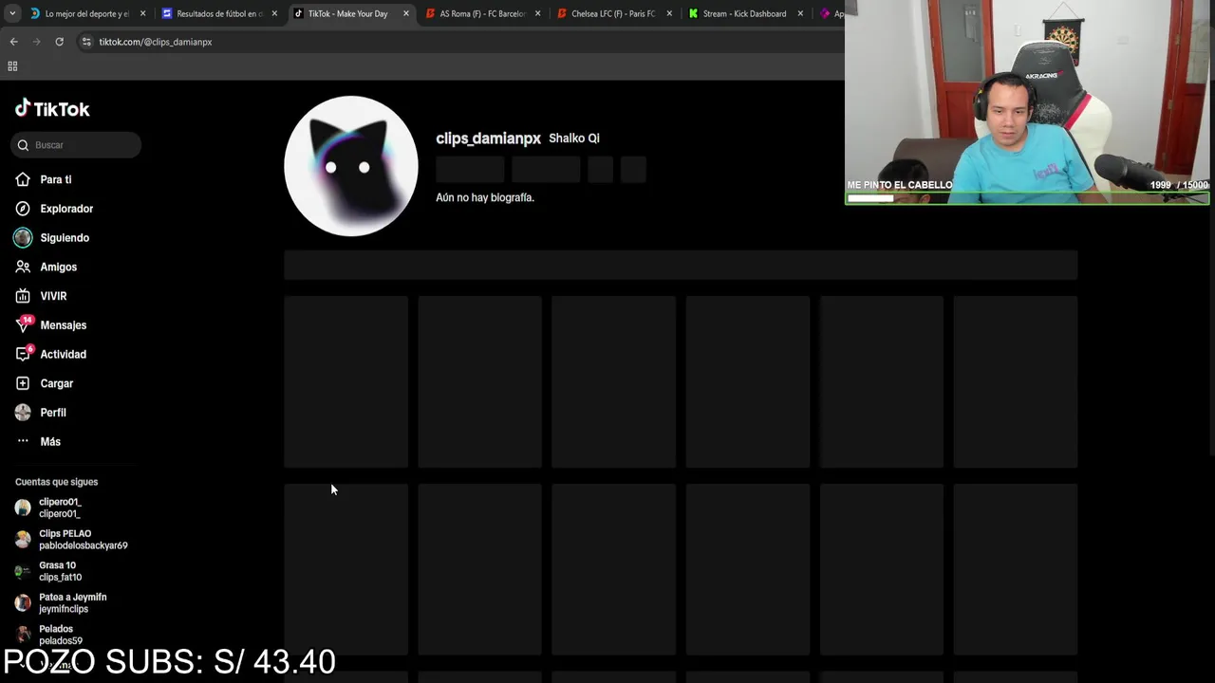Expand the Más options

click(x=50, y=442)
